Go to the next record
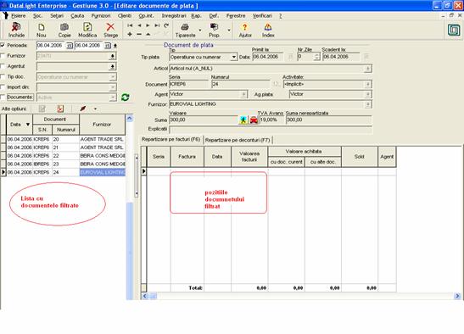 coord(148,25)
